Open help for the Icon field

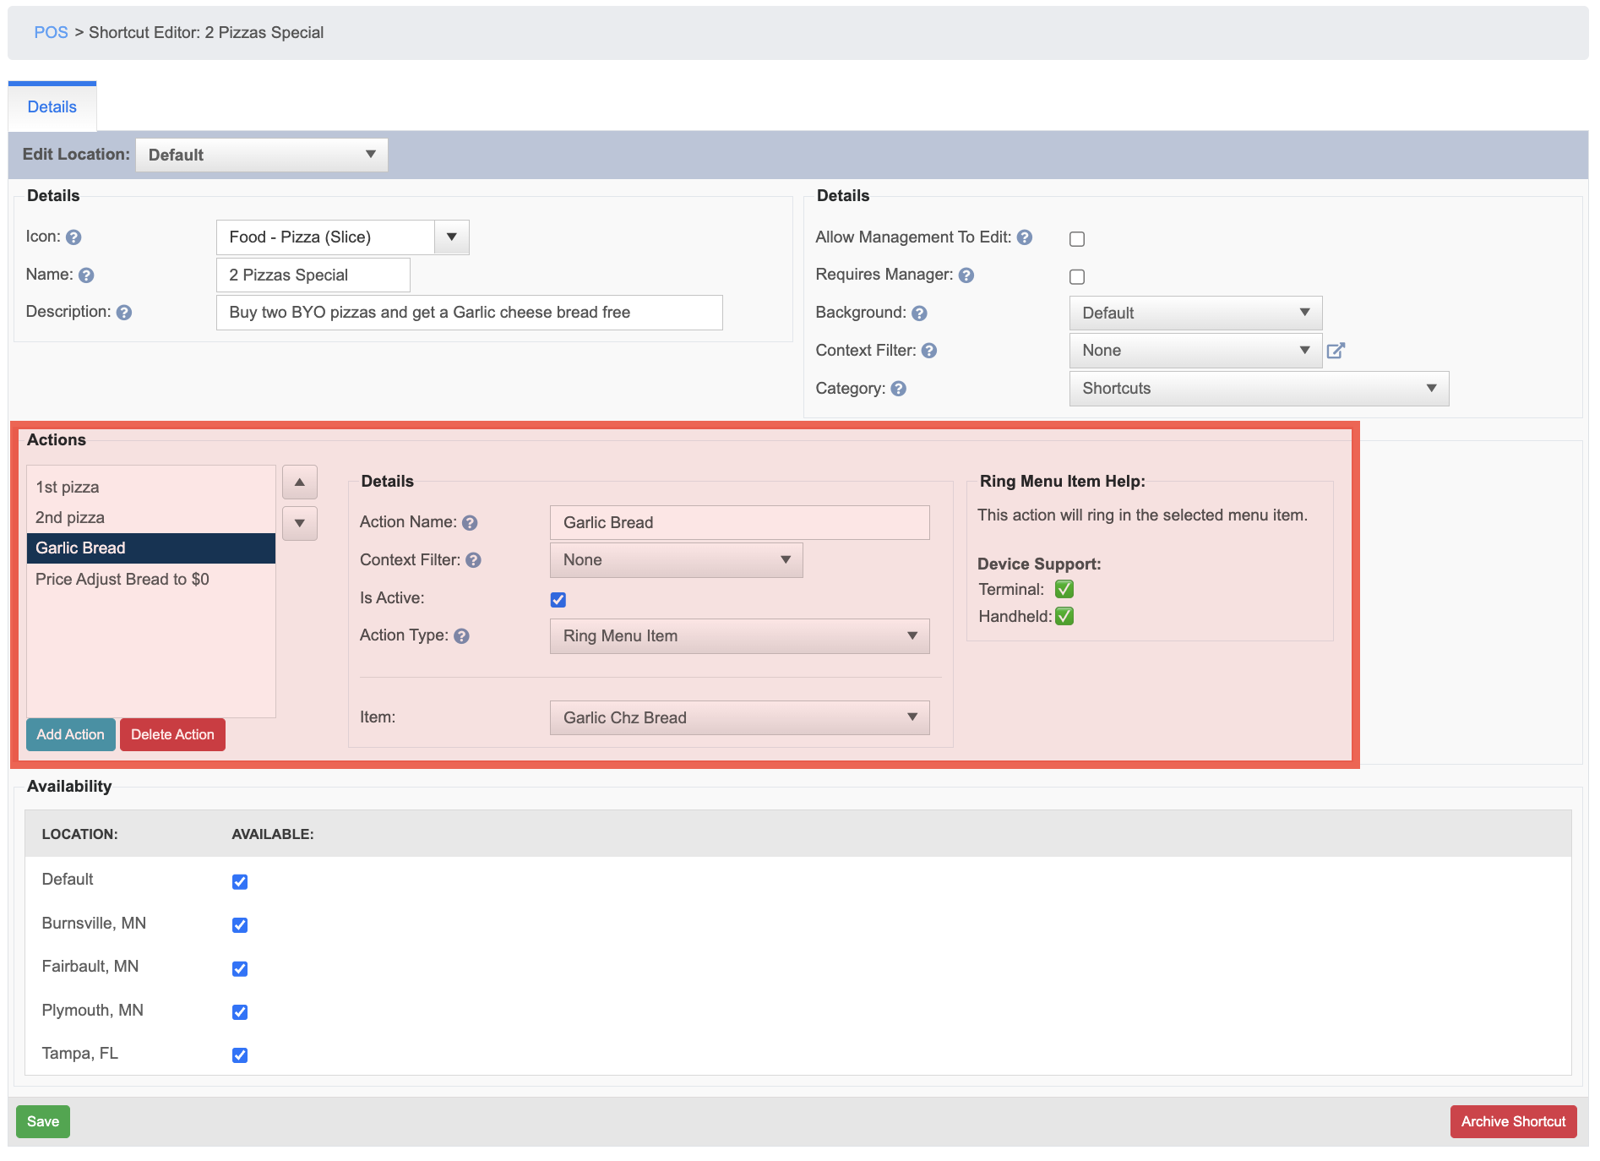pos(73,237)
